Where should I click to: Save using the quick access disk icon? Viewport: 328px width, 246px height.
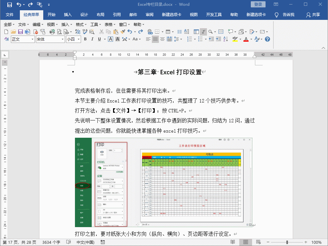pyautogui.click(x=9, y=4)
